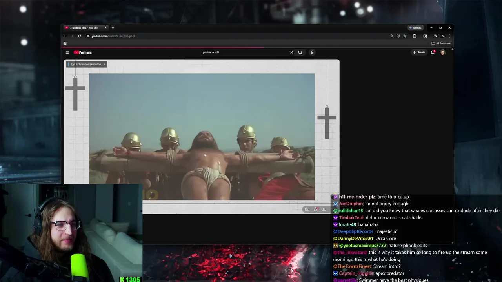Screen dimensions: 502x282
Task: Start voice search with microphone icon
Action: (x=312, y=52)
